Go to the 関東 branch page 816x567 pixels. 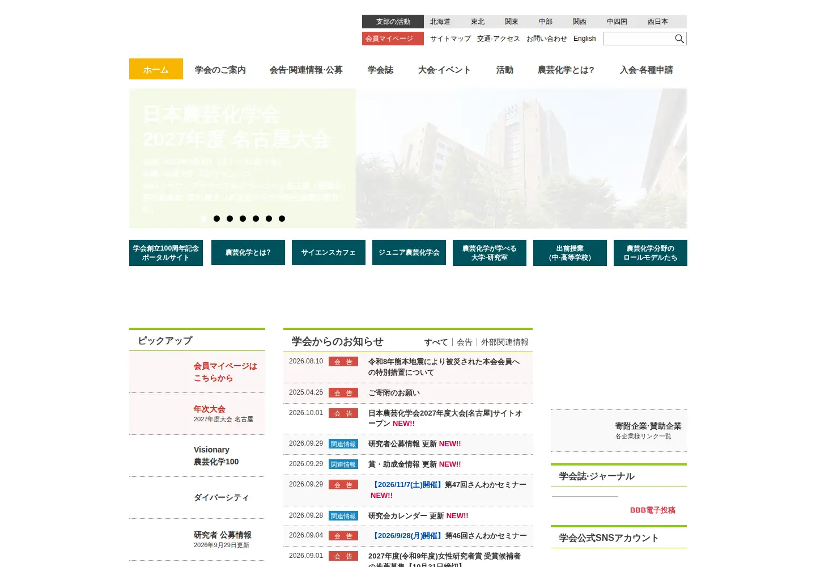click(x=512, y=22)
